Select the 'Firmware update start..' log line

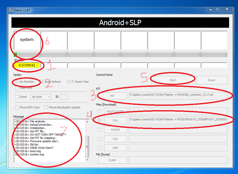coord(37,141)
